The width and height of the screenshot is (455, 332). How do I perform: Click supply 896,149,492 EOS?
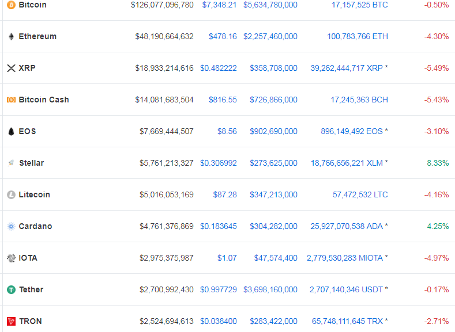coord(352,131)
